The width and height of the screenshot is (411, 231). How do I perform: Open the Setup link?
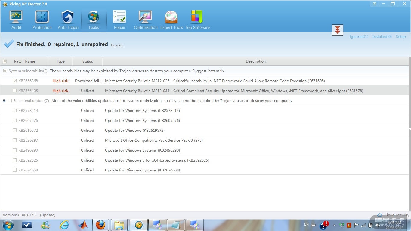click(401, 37)
